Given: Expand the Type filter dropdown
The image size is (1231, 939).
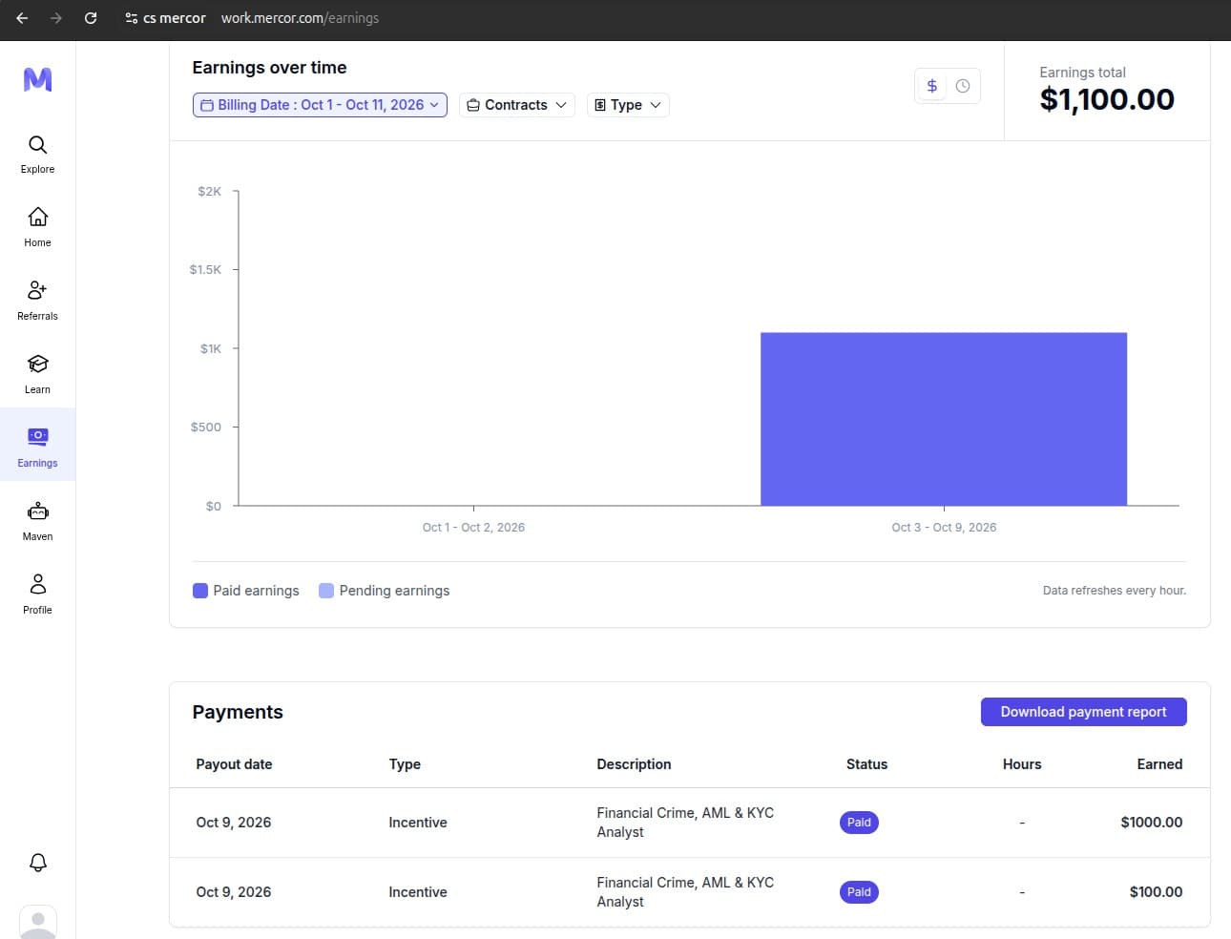Looking at the screenshot, I should (628, 105).
